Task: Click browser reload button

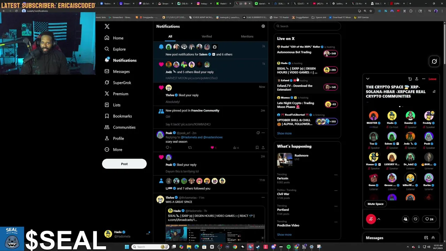Action: click(16, 11)
